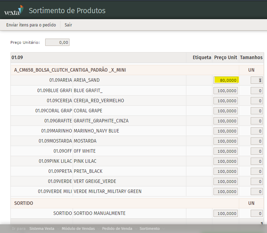Image resolution: width=267 pixels, height=233 pixels.
Task: Click the Preço Unit column header
Action: coord(226,57)
